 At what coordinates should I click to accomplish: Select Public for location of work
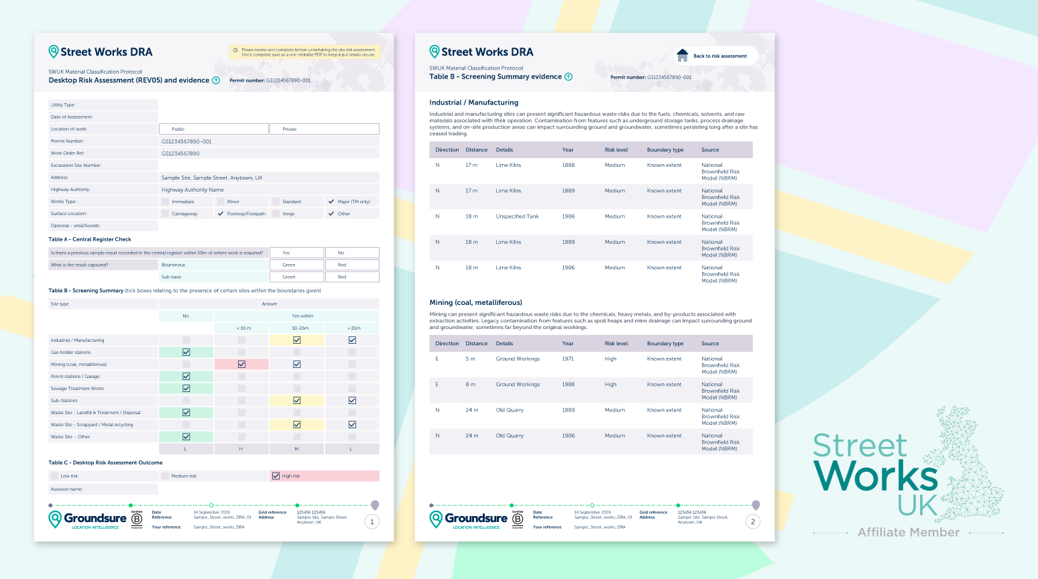click(214, 129)
